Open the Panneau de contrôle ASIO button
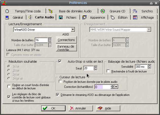Viewport: 160px width, 115px height. tap(66, 48)
